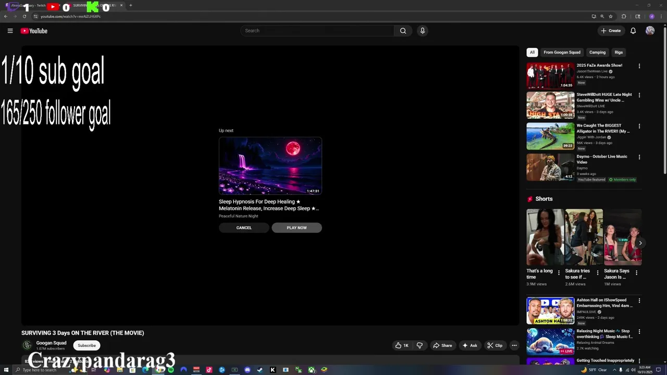Reload the page in the browser
Viewport: 667px width, 375px height.
tap(24, 16)
